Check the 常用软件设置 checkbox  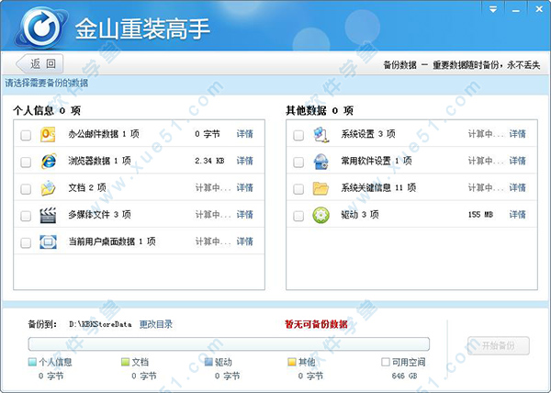click(298, 163)
